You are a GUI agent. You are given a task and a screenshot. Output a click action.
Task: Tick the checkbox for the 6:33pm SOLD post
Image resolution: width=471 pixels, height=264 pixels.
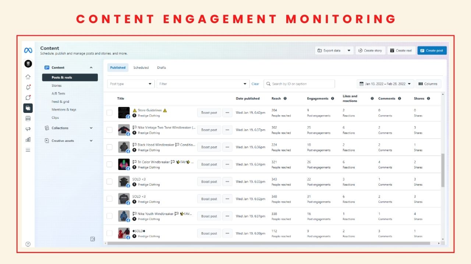[x=109, y=181]
